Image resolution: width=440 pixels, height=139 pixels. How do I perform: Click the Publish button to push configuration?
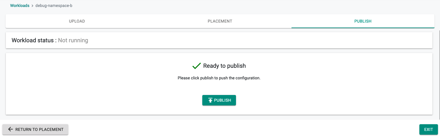click(219, 100)
